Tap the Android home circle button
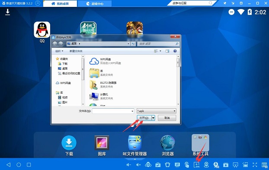 click(x=19, y=165)
